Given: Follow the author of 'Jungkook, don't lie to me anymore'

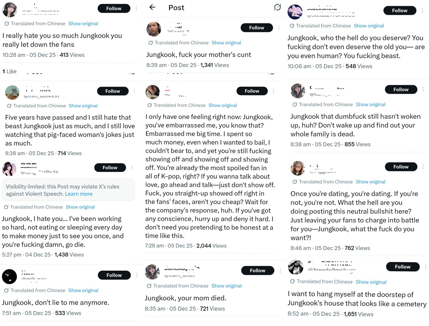Looking at the screenshot, I should click(x=114, y=275).
